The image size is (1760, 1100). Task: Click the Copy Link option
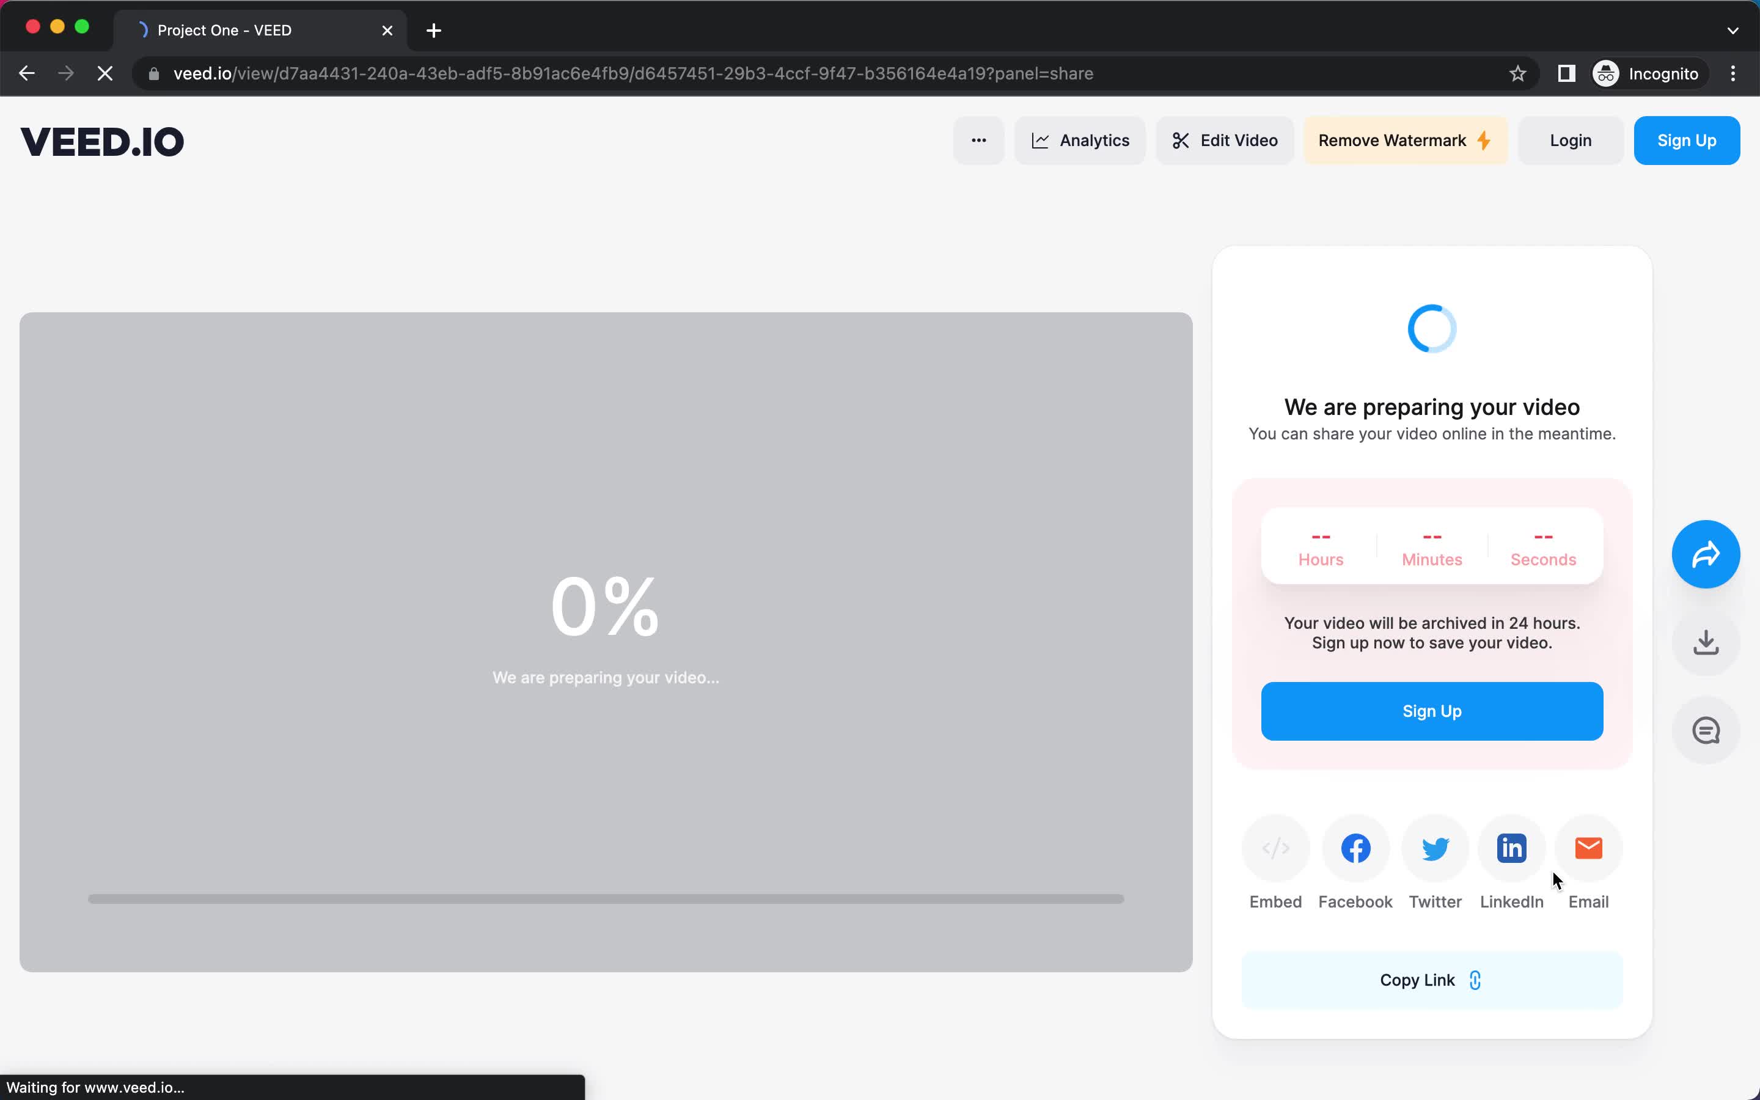click(1431, 980)
